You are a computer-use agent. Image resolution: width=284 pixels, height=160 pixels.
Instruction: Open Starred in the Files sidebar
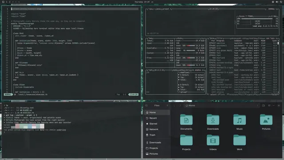click(157, 124)
